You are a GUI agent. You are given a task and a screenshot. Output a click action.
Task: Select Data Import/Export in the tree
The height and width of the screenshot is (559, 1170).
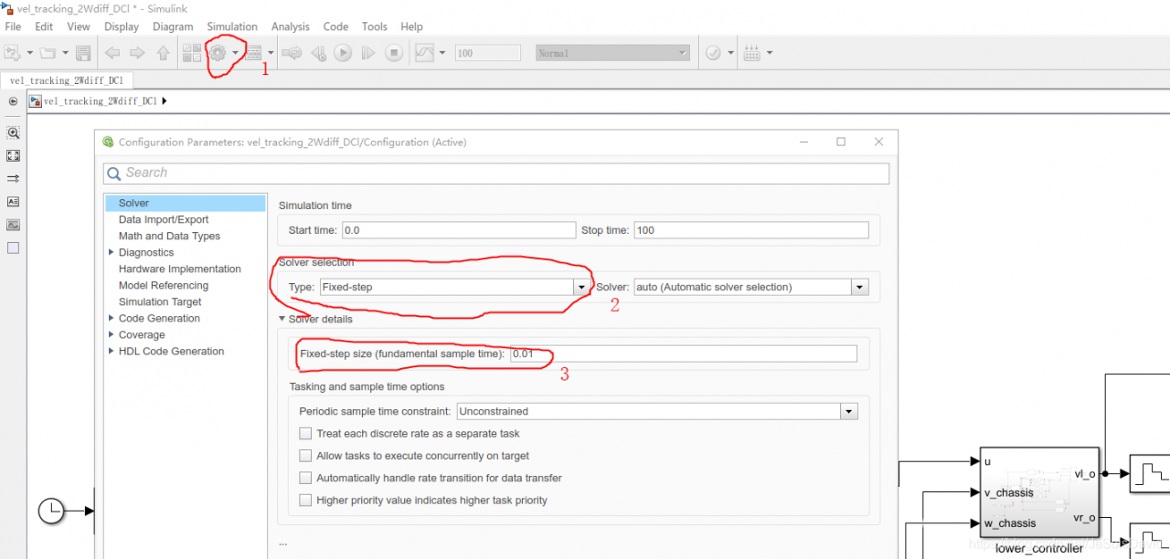[164, 219]
